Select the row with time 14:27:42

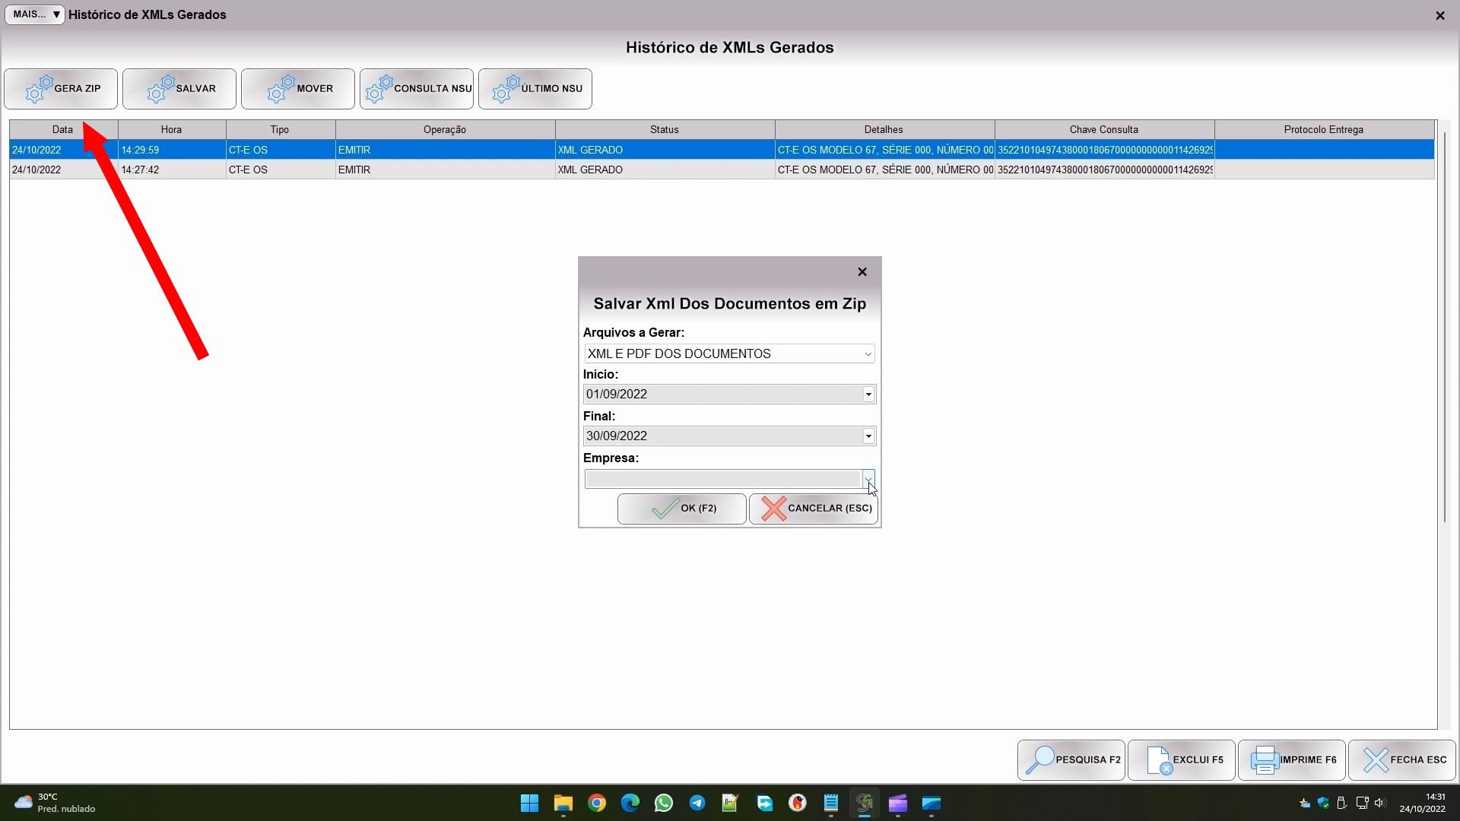tap(722, 170)
